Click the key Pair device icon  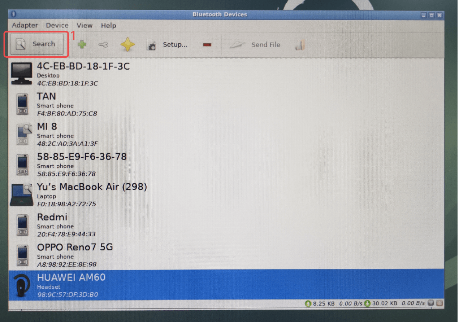103,45
